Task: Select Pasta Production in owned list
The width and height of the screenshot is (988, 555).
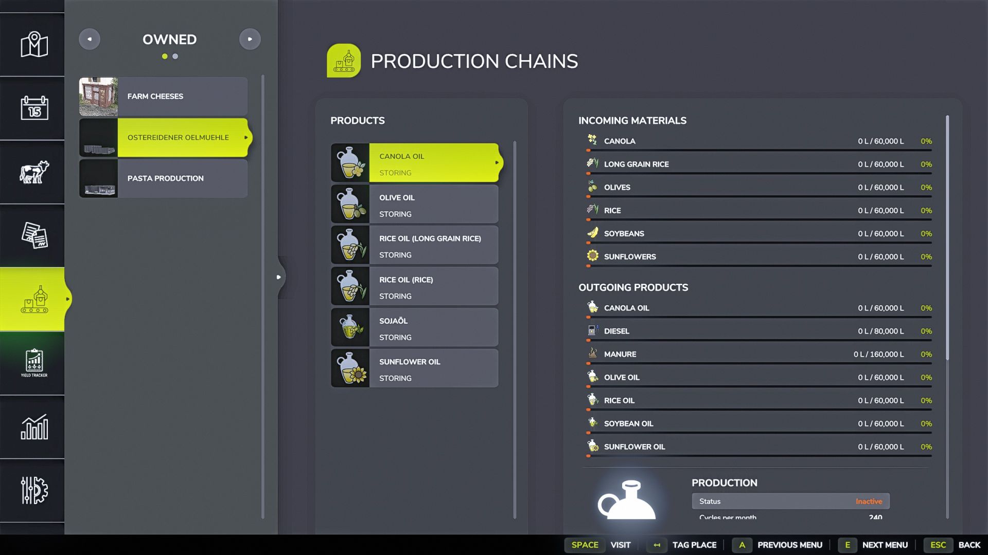Action: point(164,178)
